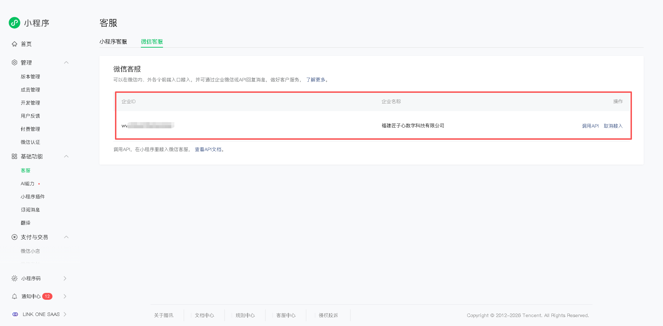Open 版本管理 in the sidebar

point(30,77)
